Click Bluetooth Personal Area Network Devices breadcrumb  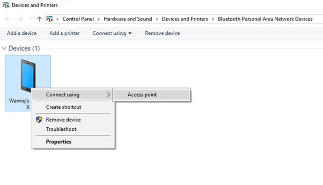[265, 19]
